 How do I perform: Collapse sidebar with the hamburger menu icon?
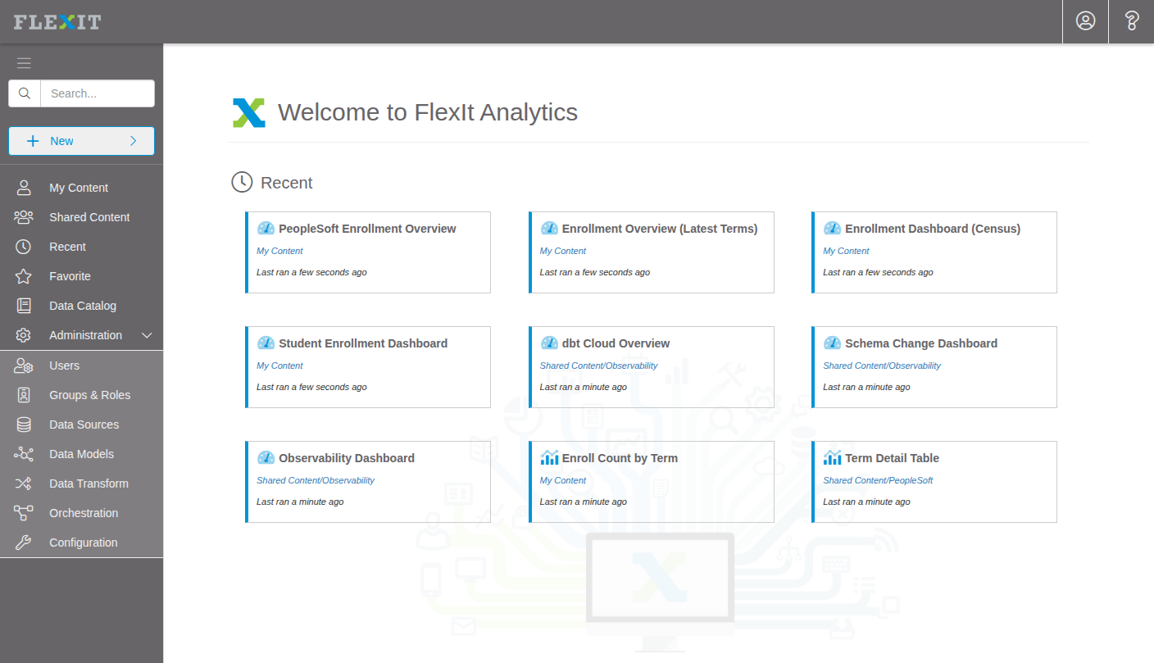coord(24,63)
